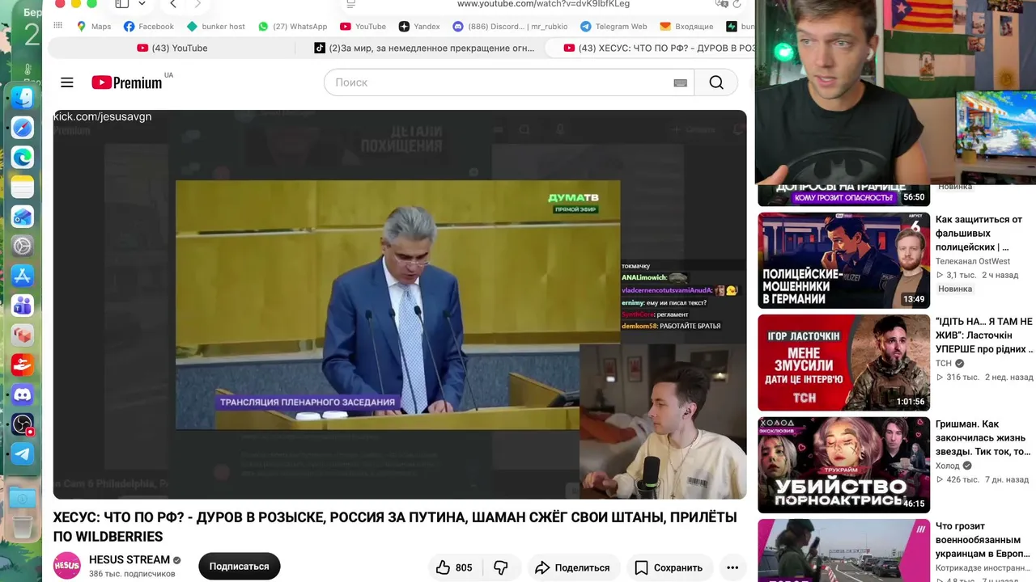The image size is (1036, 582).
Task: Focus the YouTube Поиск search field
Action: pyautogui.click(x=509, y=82)
